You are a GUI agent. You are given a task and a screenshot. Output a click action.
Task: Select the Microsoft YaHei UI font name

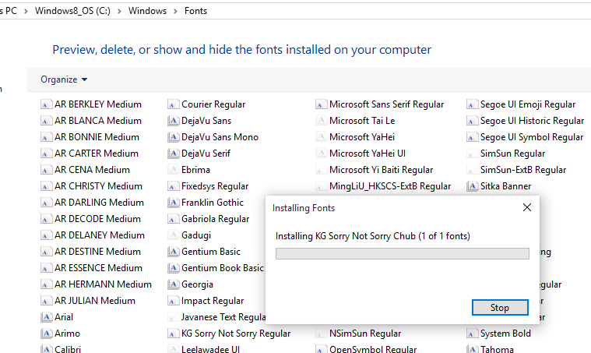tap(367, 154)
